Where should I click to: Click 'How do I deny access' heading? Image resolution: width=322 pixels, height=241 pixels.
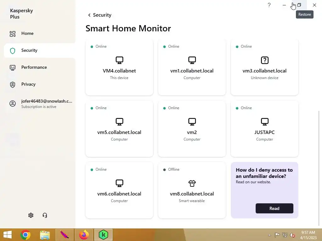pos(264,173)
